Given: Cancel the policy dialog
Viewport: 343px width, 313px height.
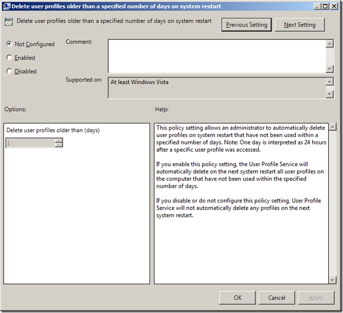Looking at the screenshot, I should pyautogui.click(x=277, y=298).
